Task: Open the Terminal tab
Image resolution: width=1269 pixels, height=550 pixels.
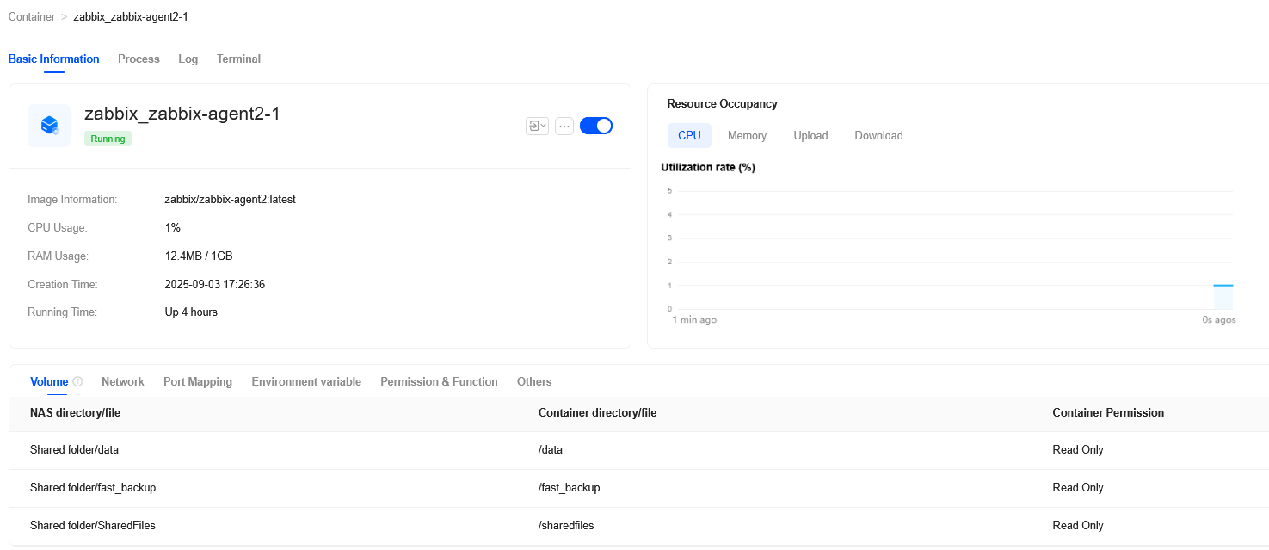Action: point(238,59)
